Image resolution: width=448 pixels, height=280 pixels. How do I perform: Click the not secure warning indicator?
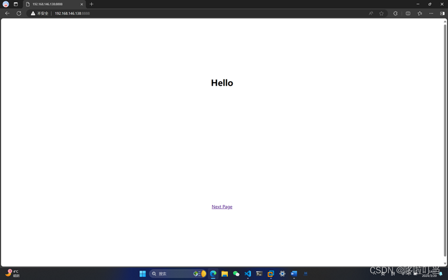coord(39,13)
